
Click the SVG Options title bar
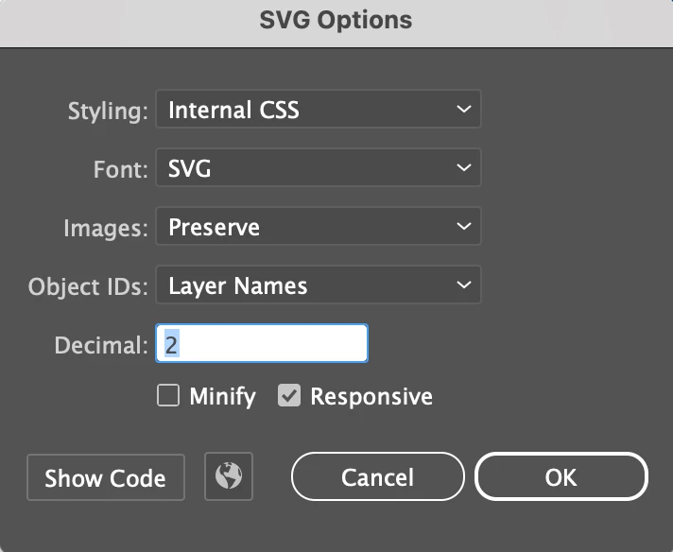click(336, 19)
